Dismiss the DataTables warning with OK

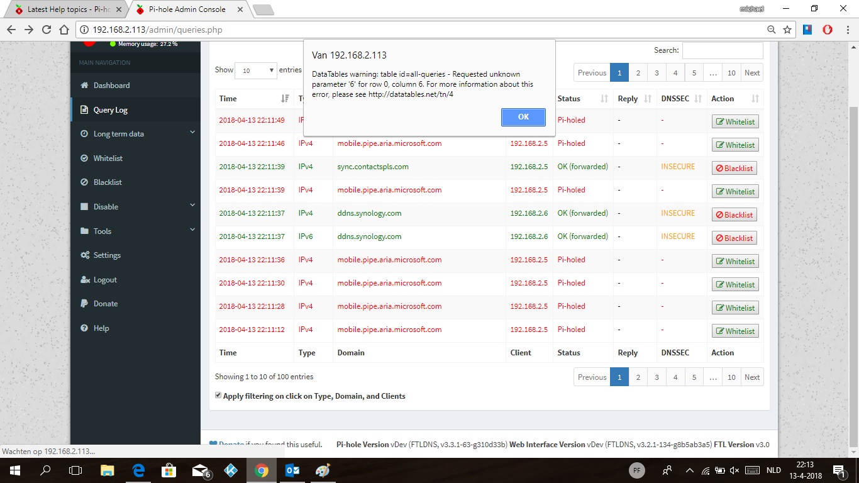(523, 117)
